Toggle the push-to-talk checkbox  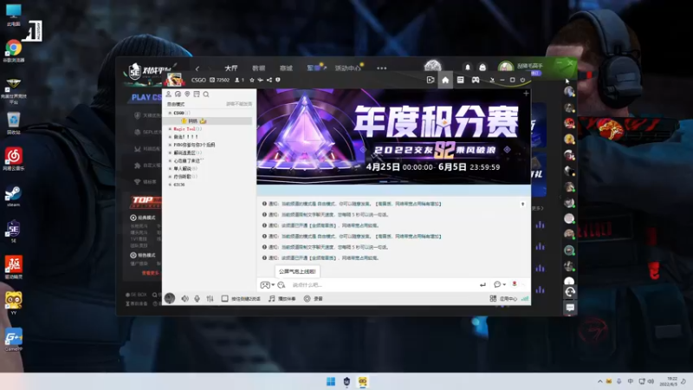pyautogui.click(x=224, y=298)
